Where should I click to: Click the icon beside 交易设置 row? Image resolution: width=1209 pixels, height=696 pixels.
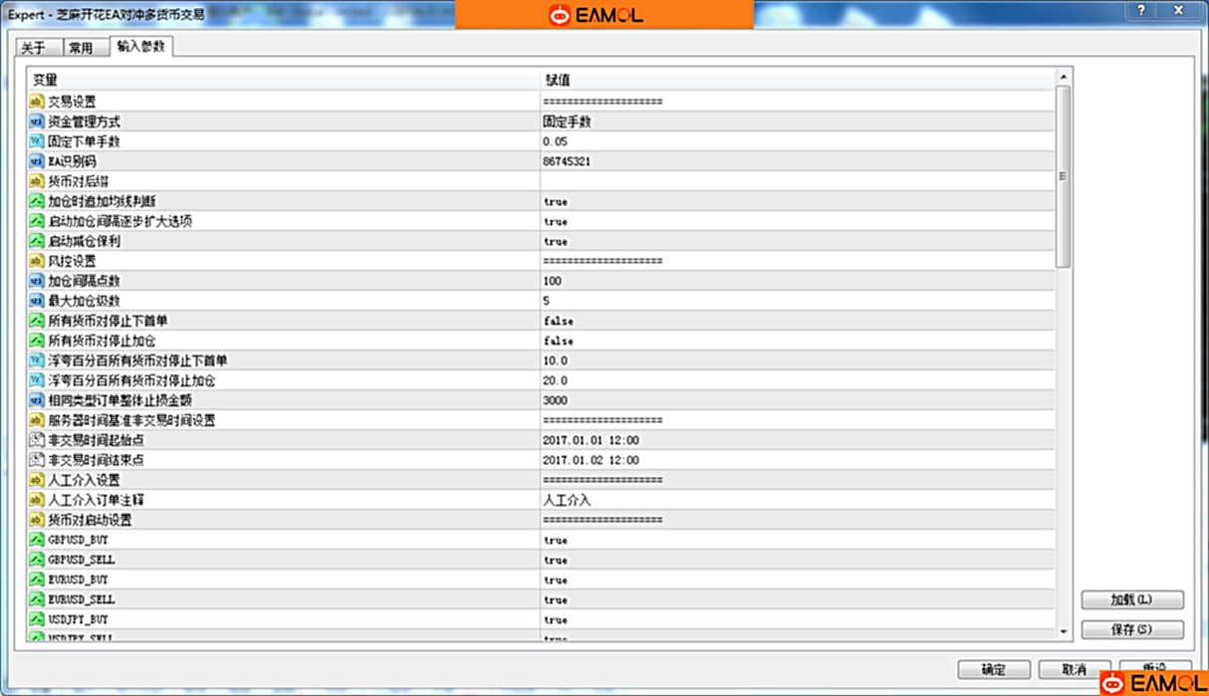[37, 102]
